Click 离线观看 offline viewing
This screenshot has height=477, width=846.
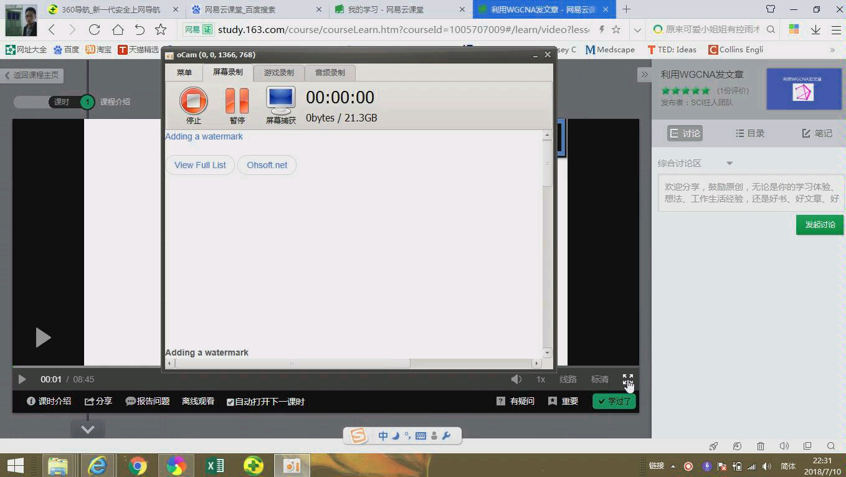coord(198,402)
